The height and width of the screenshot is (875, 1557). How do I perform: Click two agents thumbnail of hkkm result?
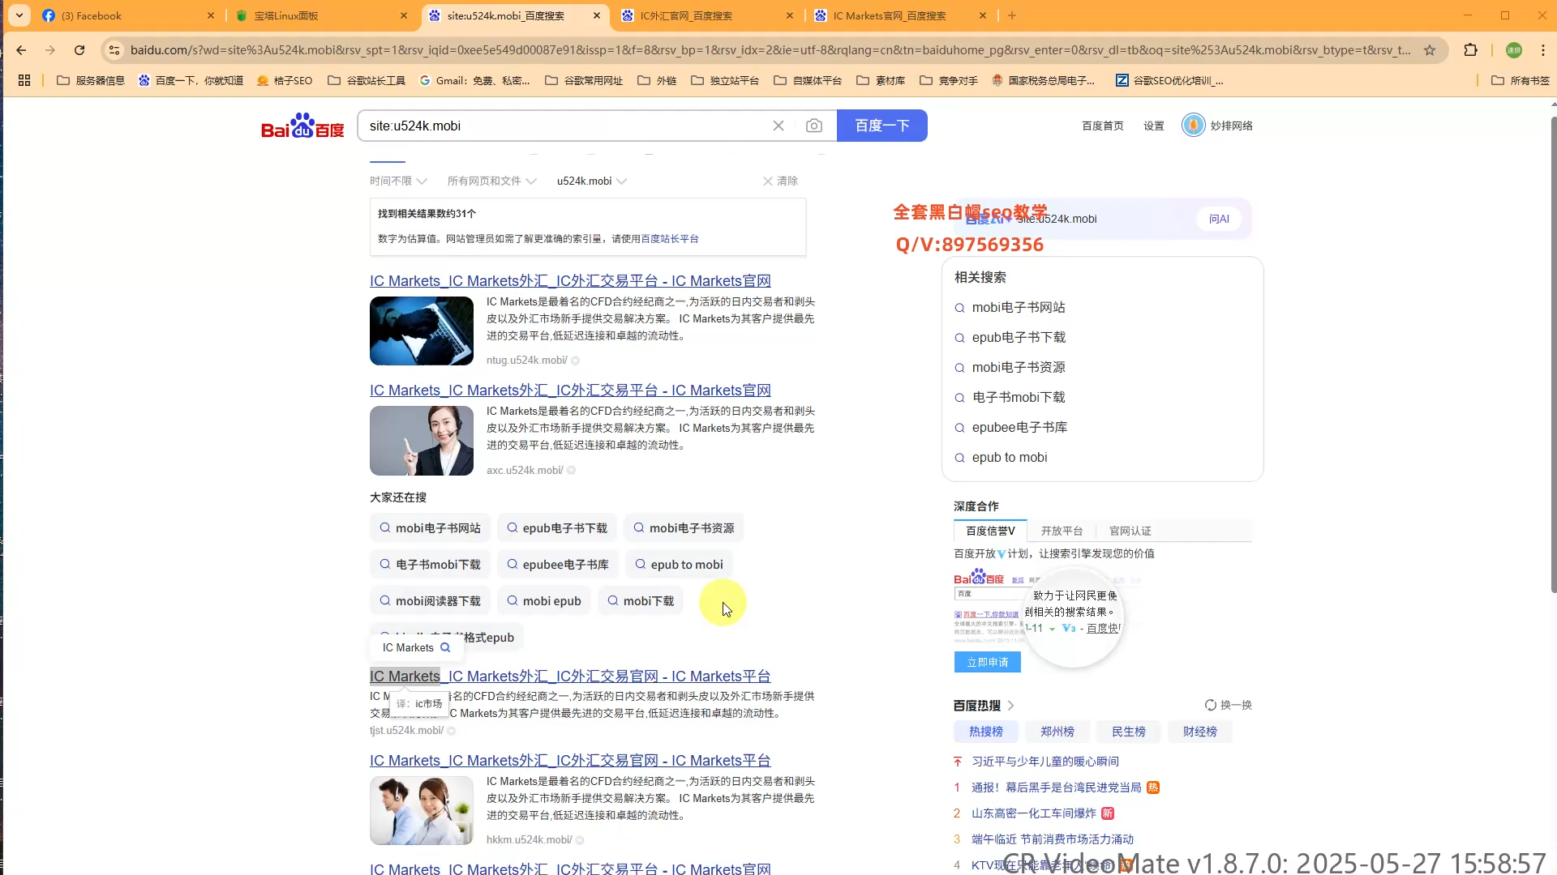pos(422,810)
